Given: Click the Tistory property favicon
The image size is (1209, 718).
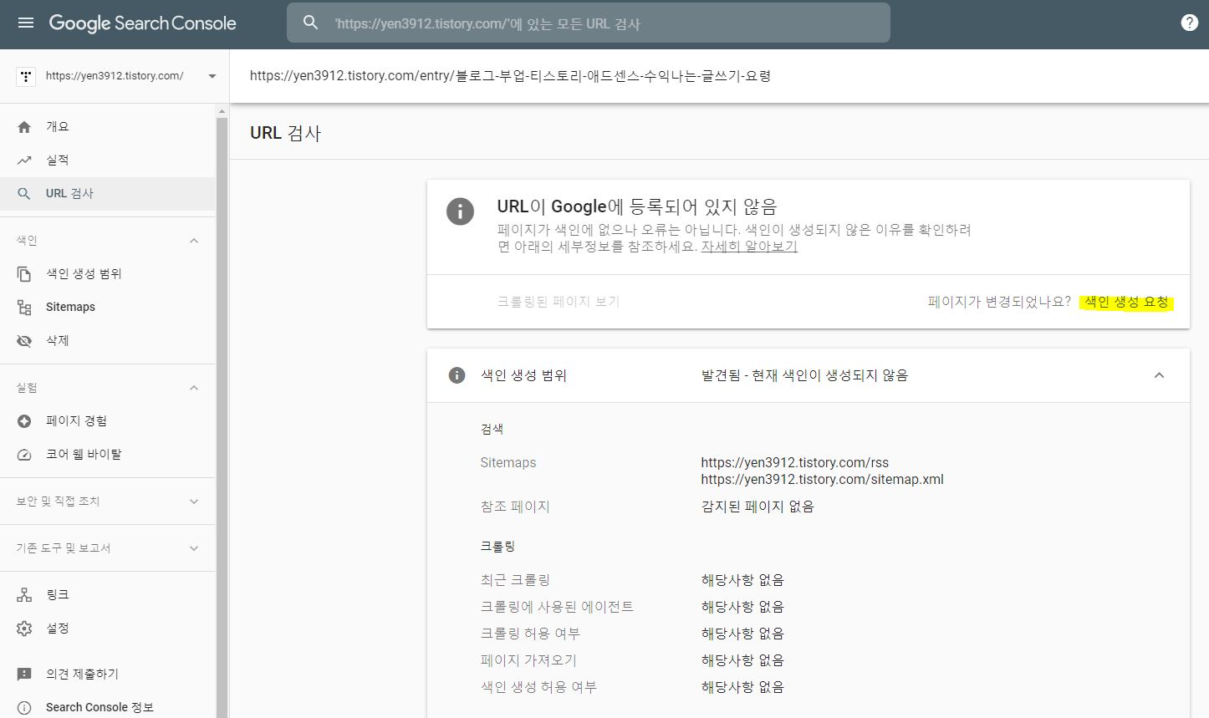Looking at the screenshot, I should pyautogui.click(x=26, y=76).
